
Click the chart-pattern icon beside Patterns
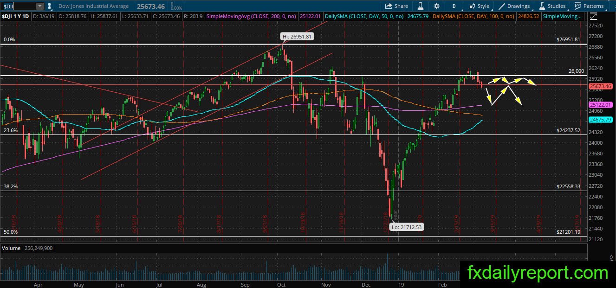[578, 6]
